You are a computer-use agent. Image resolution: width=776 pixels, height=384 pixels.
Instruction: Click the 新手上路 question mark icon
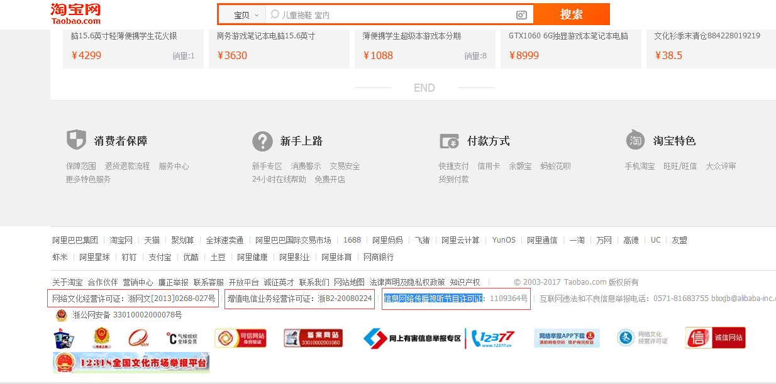262,141
